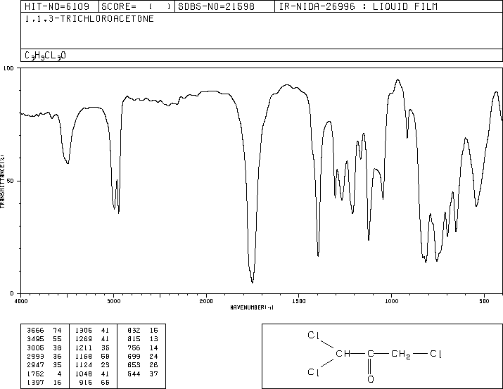Select peak table entry 2947
This screenshot has width=503, height=389.
(x=44, y=365)
